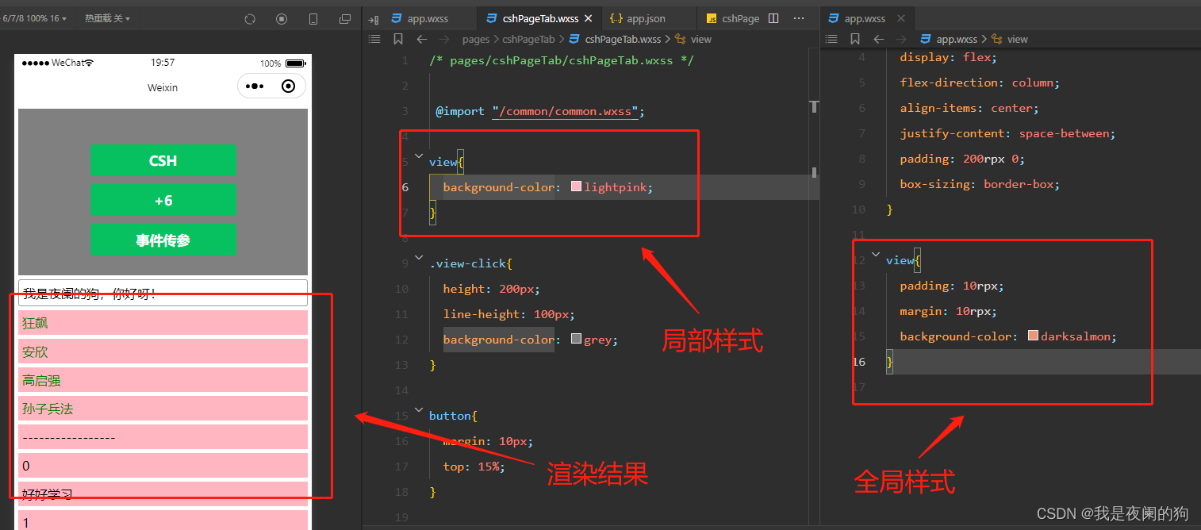Click the dashed separator row in simulator

[x=163, y=437]
